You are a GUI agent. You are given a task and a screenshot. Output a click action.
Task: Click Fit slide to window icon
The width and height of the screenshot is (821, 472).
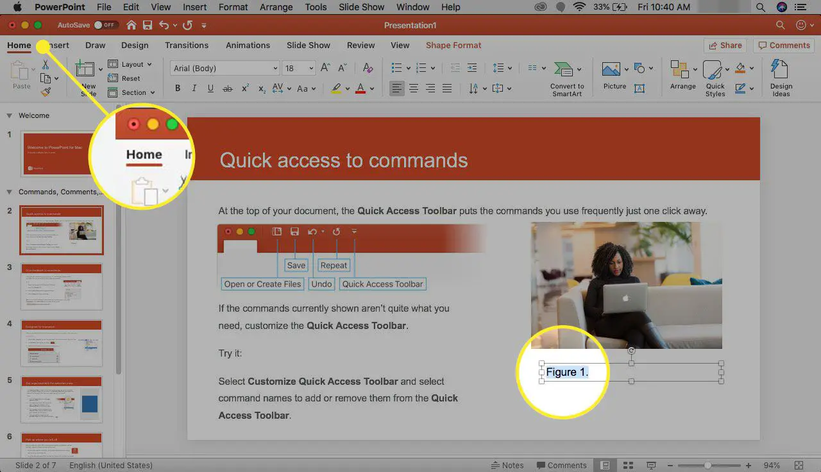click(799, 465)
